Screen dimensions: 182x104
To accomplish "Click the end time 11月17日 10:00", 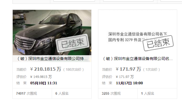I will (x=129, y=83).
